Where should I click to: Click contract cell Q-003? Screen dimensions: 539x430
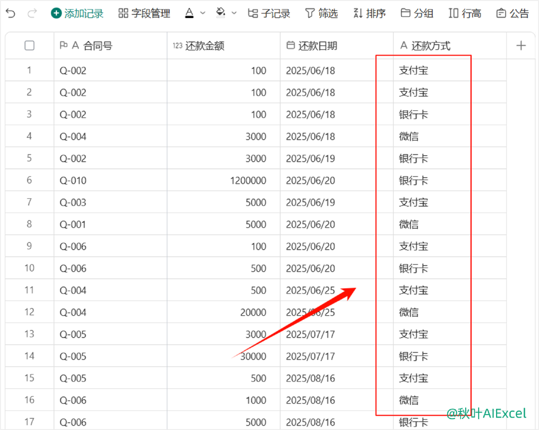[x=110, y=202]
